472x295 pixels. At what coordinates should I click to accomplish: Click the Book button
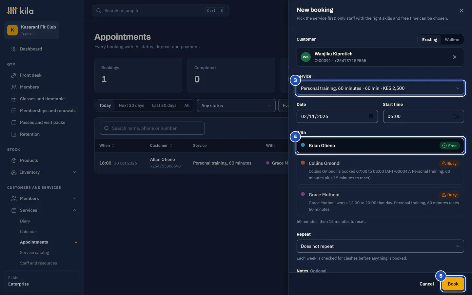(x=453, y=284)
